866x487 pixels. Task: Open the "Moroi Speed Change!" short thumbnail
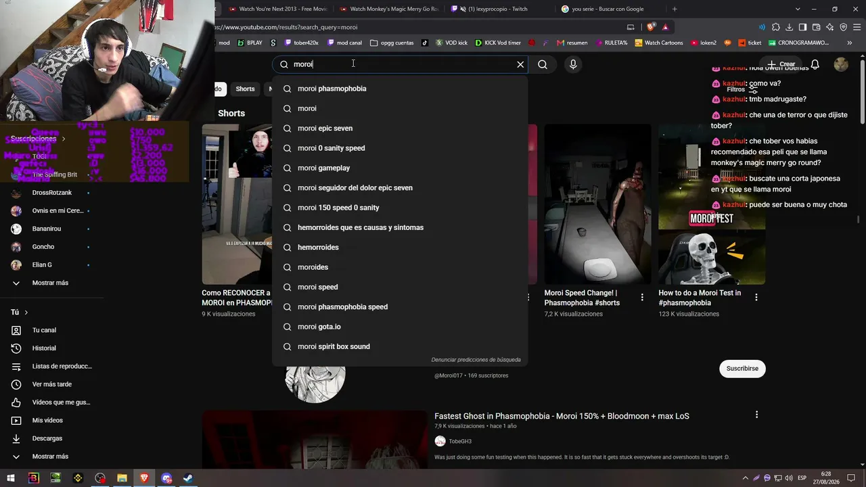pos(598,204)
